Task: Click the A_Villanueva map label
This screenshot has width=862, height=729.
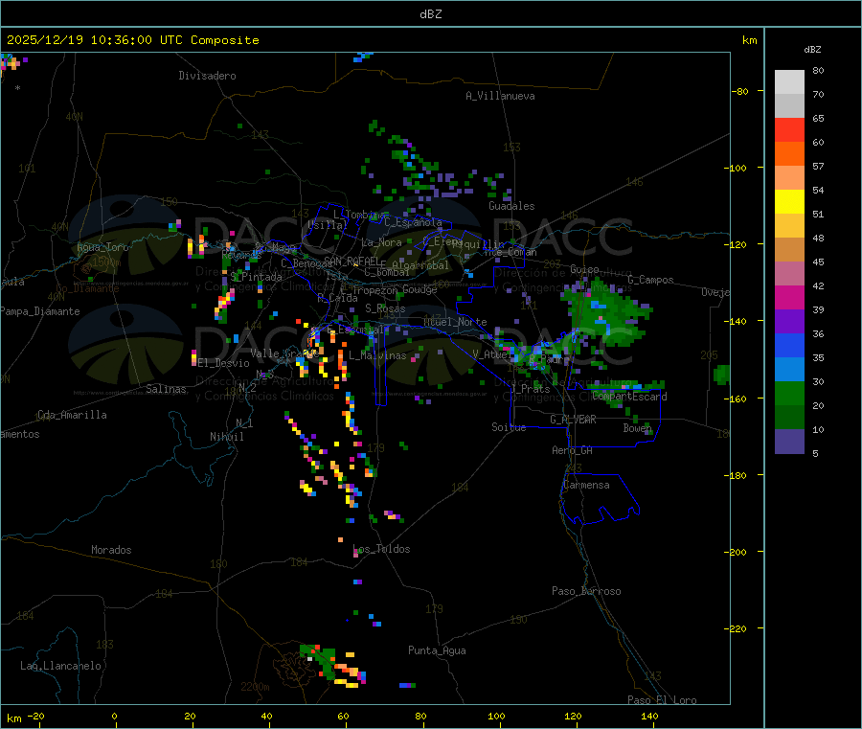Action: point(500,96)
